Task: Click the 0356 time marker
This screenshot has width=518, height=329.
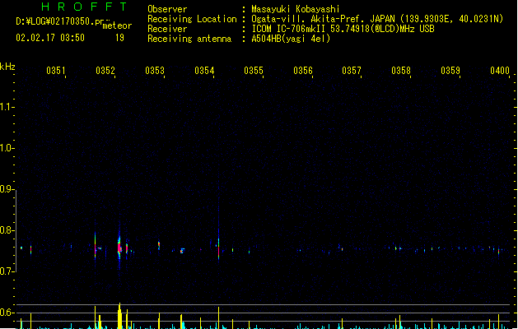Action: 303,71
